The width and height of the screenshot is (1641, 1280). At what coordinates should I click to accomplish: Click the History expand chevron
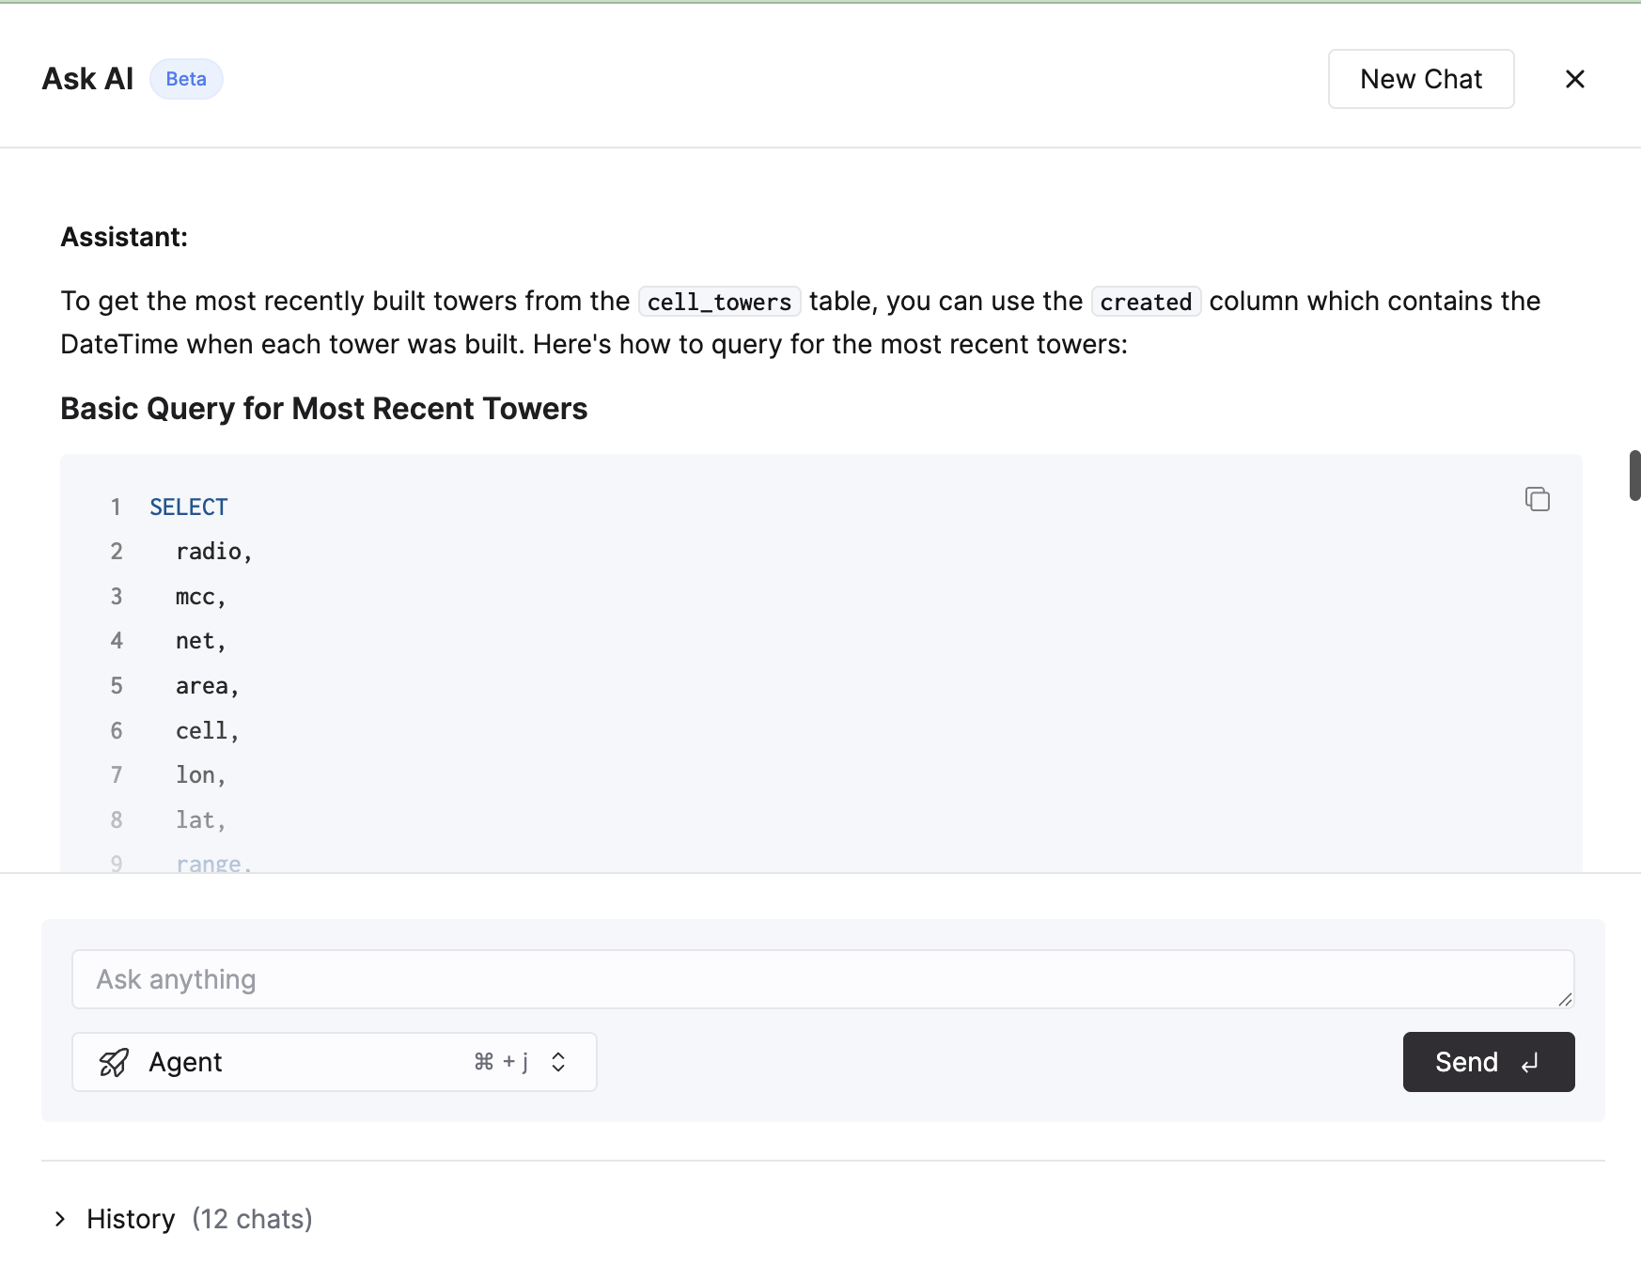click(x=60, y=1219)
